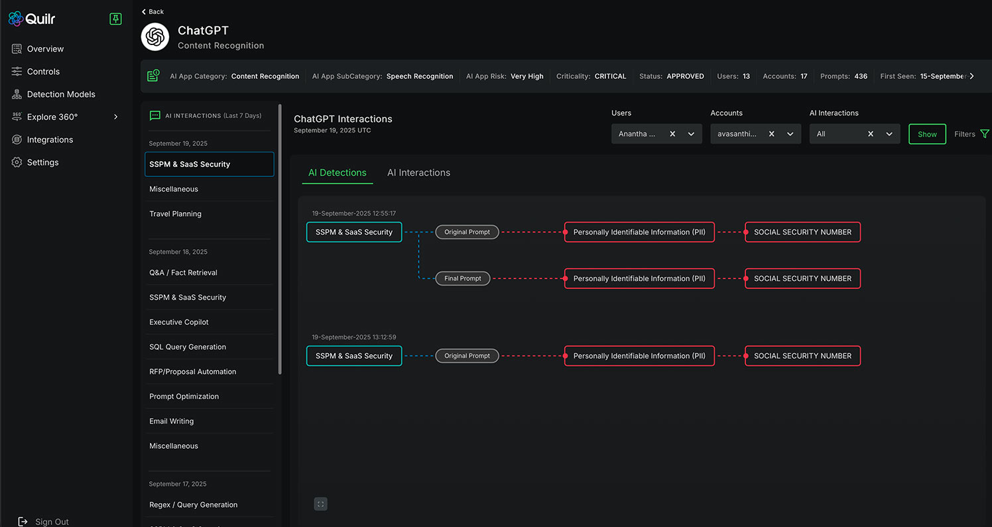
Task: Click the '19-September-2025 12:55:17' timestamp
Action: (x=354, y=213)
